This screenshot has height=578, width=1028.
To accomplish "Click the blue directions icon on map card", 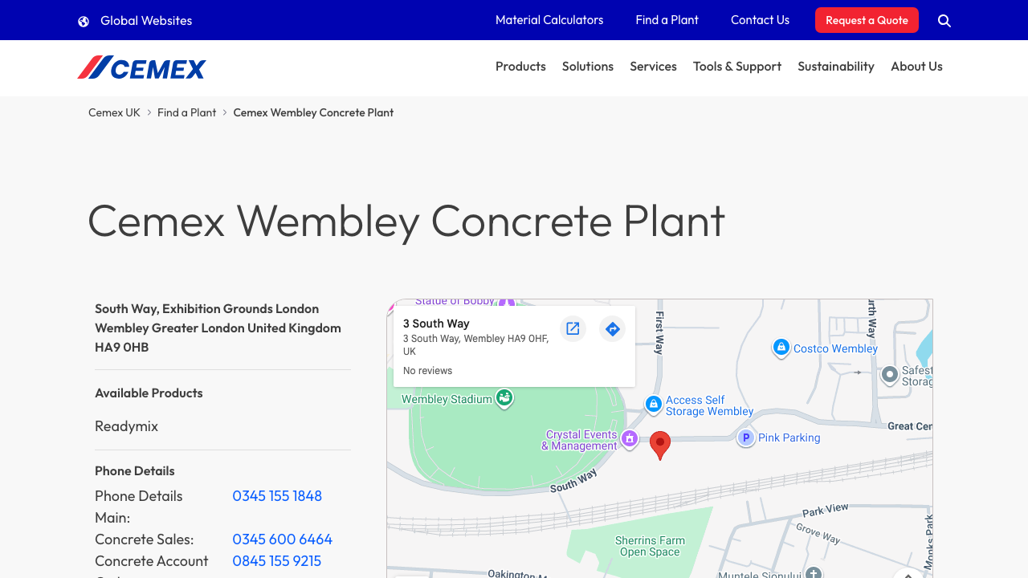I will (612, 328).
